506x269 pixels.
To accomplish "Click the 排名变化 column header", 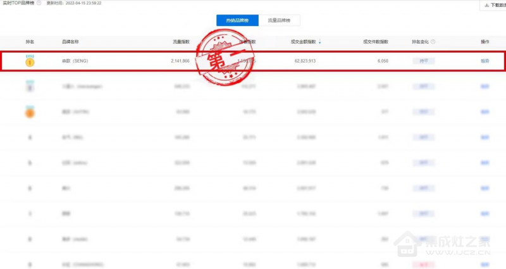I will (x=421, y=42).
